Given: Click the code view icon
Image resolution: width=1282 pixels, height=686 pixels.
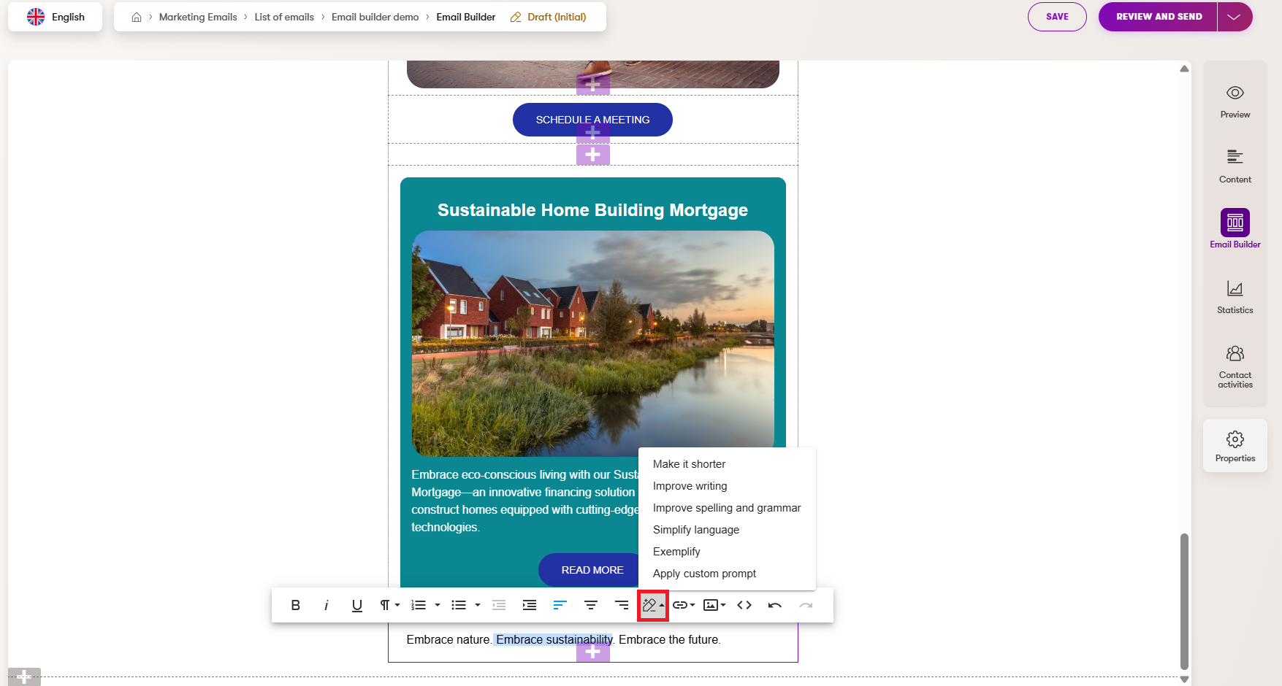Looking at the screenshot, I should 744,605.
